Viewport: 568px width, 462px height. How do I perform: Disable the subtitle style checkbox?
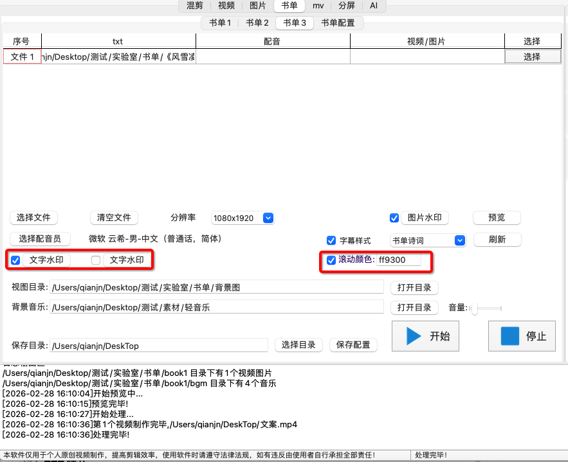tap(331, 240)
